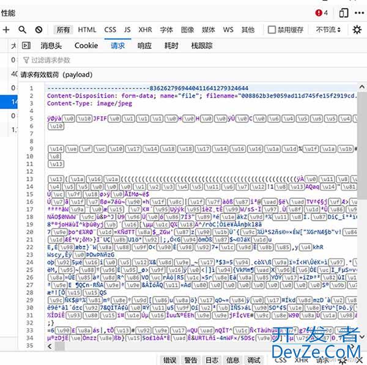The height and width of the screenshot is (365, 367).
Task: Click the Content-Type: image/jpeg line
Action: click(89, 103)
